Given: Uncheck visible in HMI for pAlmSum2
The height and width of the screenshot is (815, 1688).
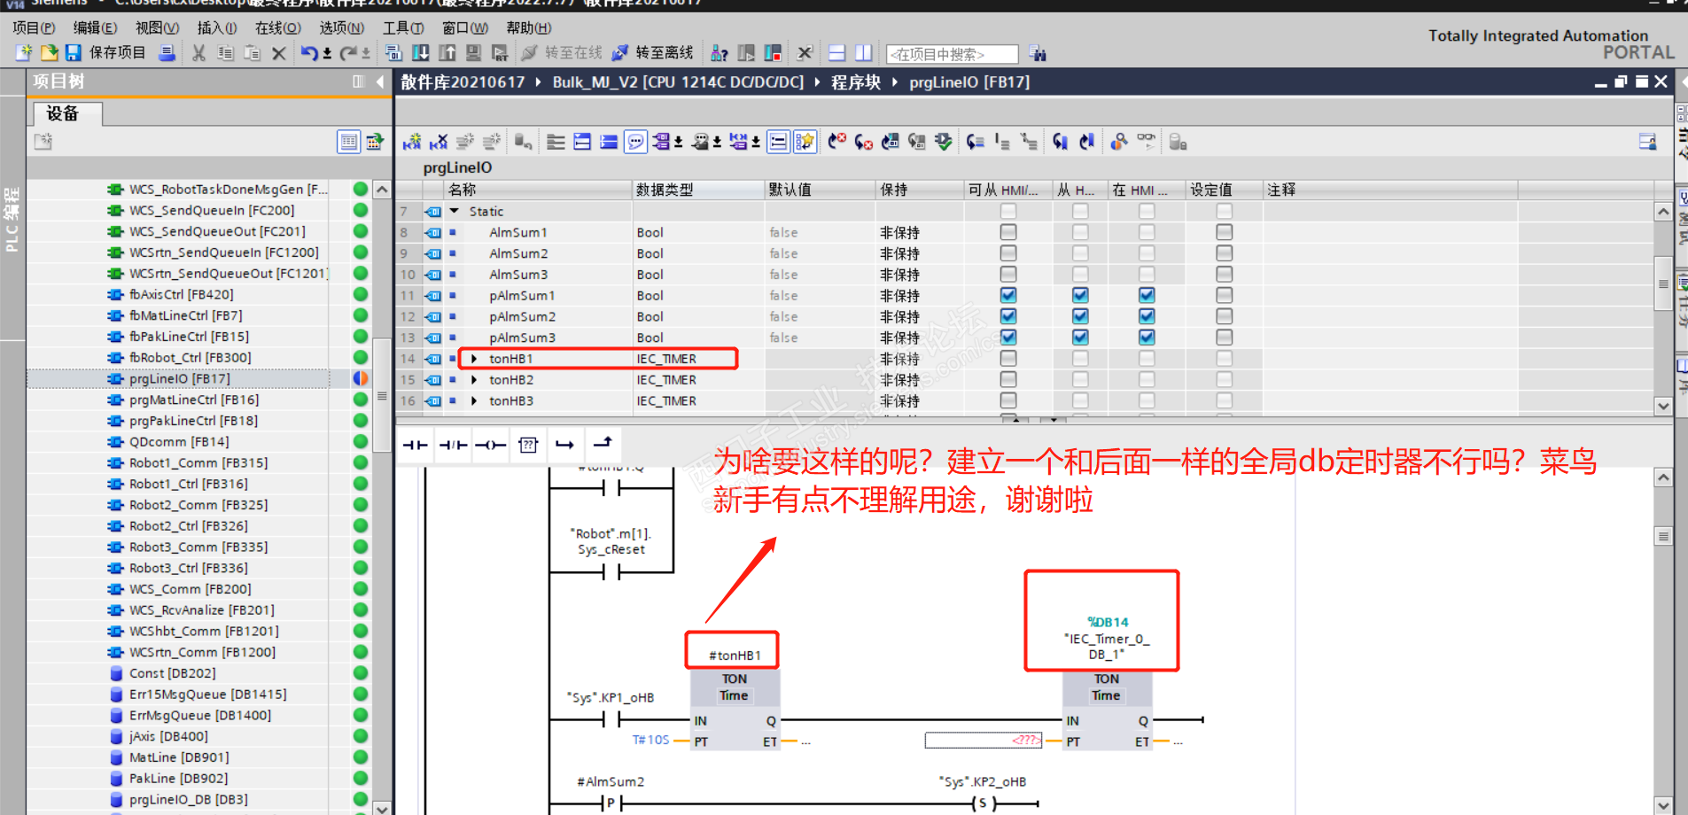Looking at the screenshot, I should (x=1147, y=316).
